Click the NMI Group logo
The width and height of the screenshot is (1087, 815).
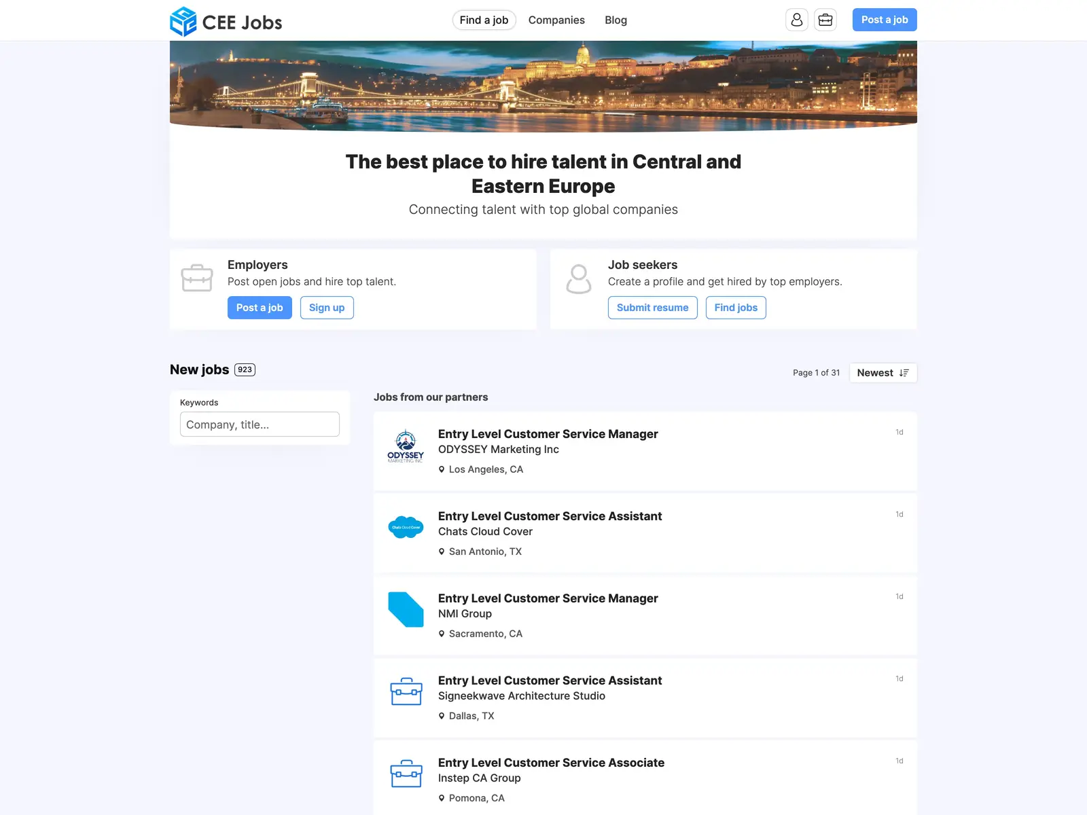[406, 609]
